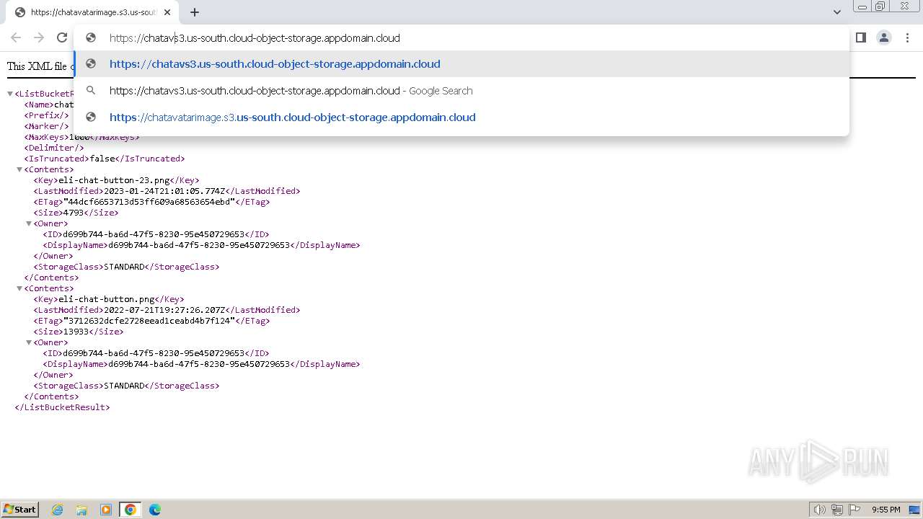Click the ETag 3712632dcfe2728eead1ceabd4b7f124 value
The image size is (923, 519).
149,321
